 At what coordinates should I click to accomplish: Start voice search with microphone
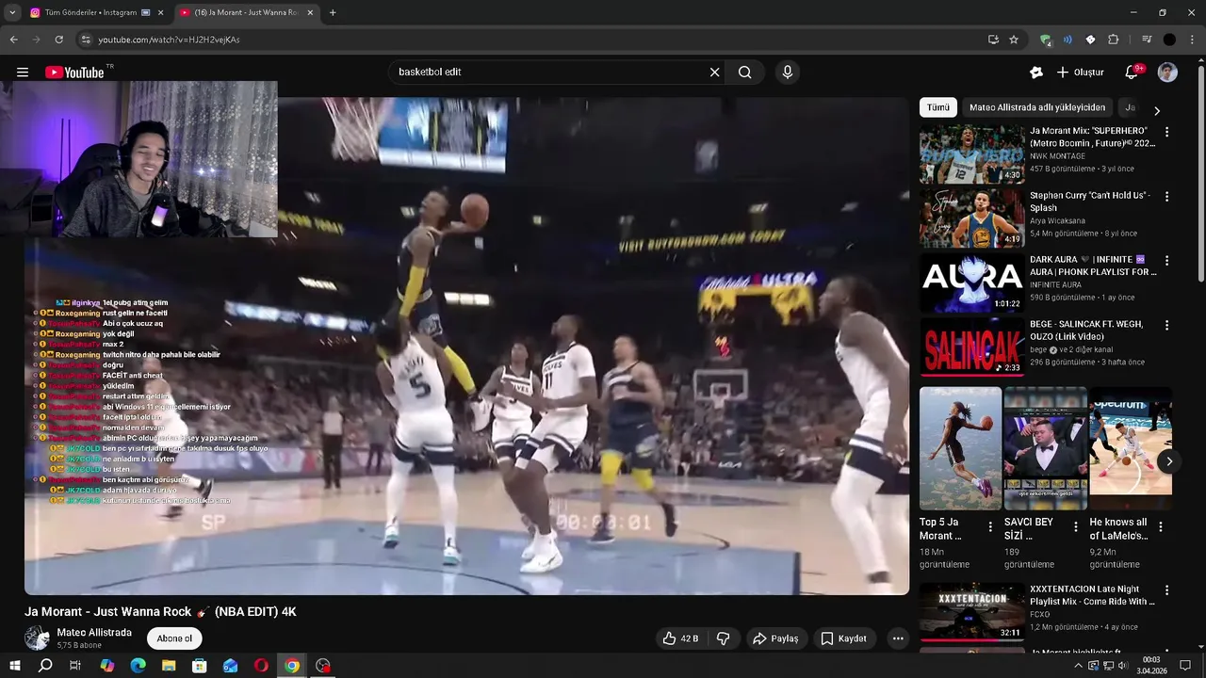788,73
